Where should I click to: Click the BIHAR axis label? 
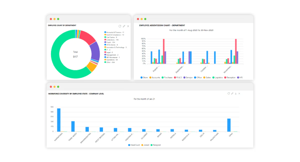point(160,136)
